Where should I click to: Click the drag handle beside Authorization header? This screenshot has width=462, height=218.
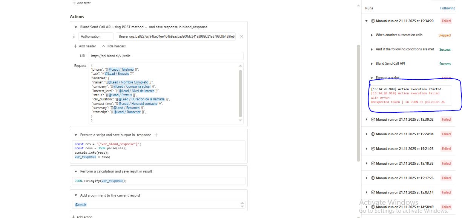[74, 36]
